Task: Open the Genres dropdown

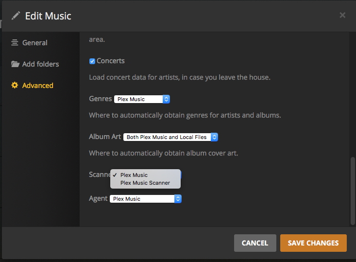Action: [142, 99]
